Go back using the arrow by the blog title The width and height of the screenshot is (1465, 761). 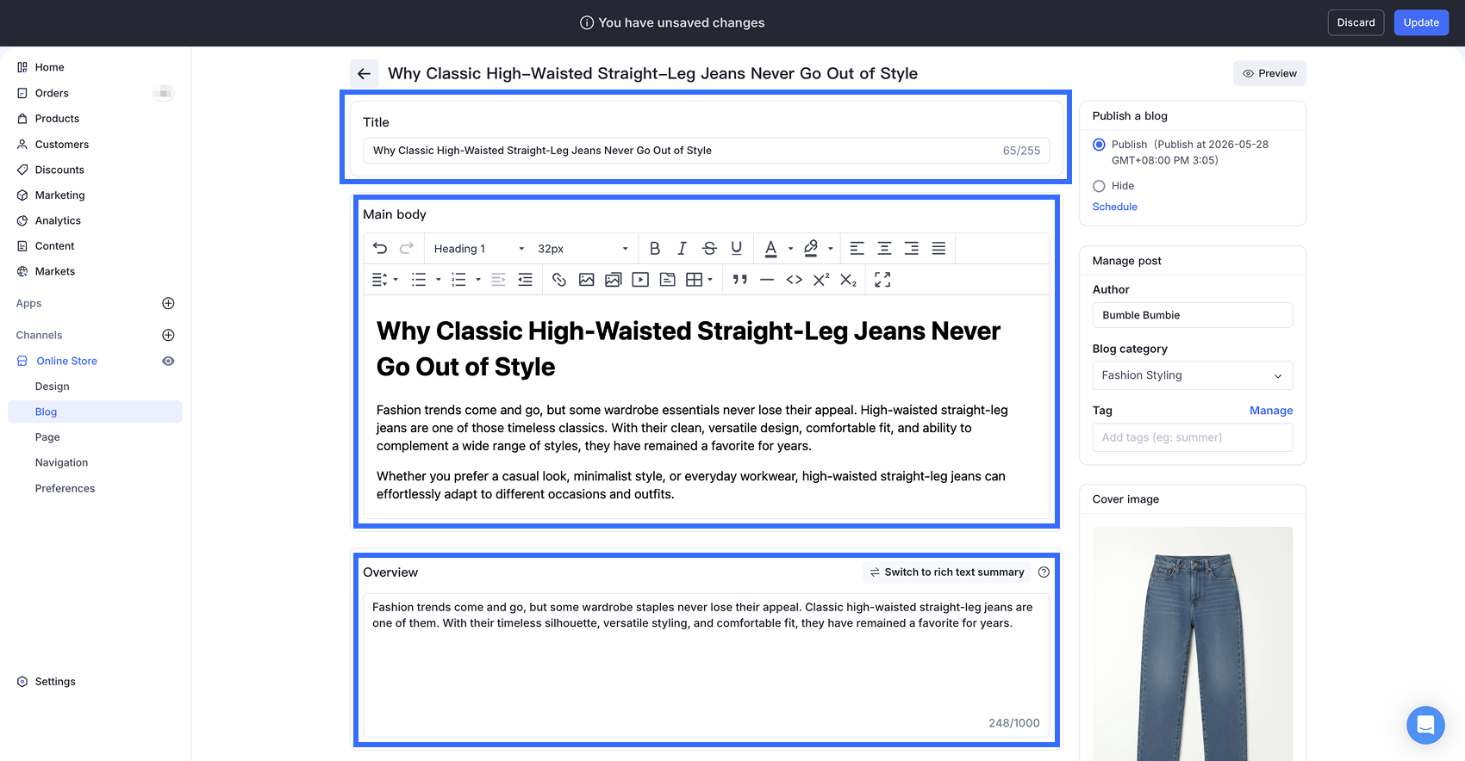(x=364, y=73)
